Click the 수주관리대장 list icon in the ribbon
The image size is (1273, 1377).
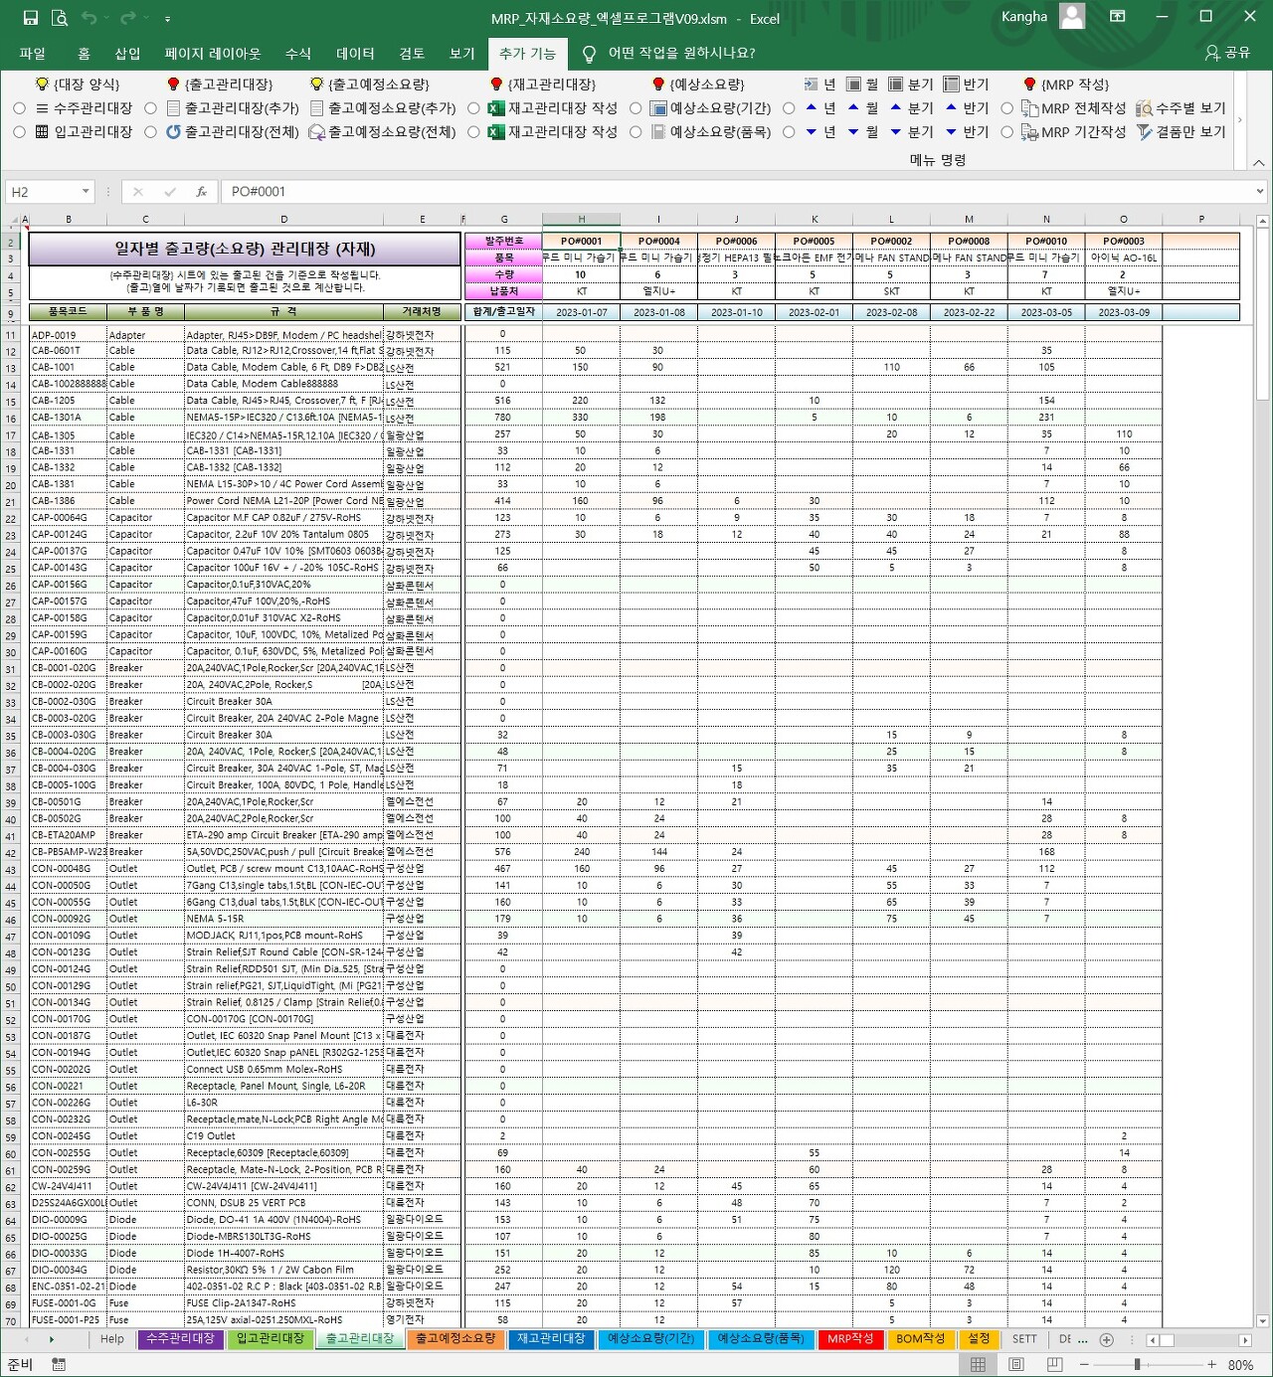(42, 108)
